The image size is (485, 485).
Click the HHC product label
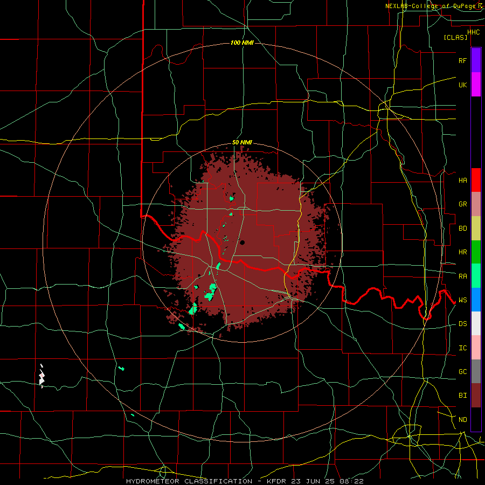click(473, 32)
